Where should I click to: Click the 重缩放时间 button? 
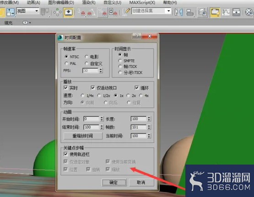[83, 136]
